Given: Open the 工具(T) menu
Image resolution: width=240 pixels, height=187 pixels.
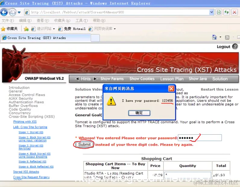Looking at the screenshot, I should [x=82, y=20].
